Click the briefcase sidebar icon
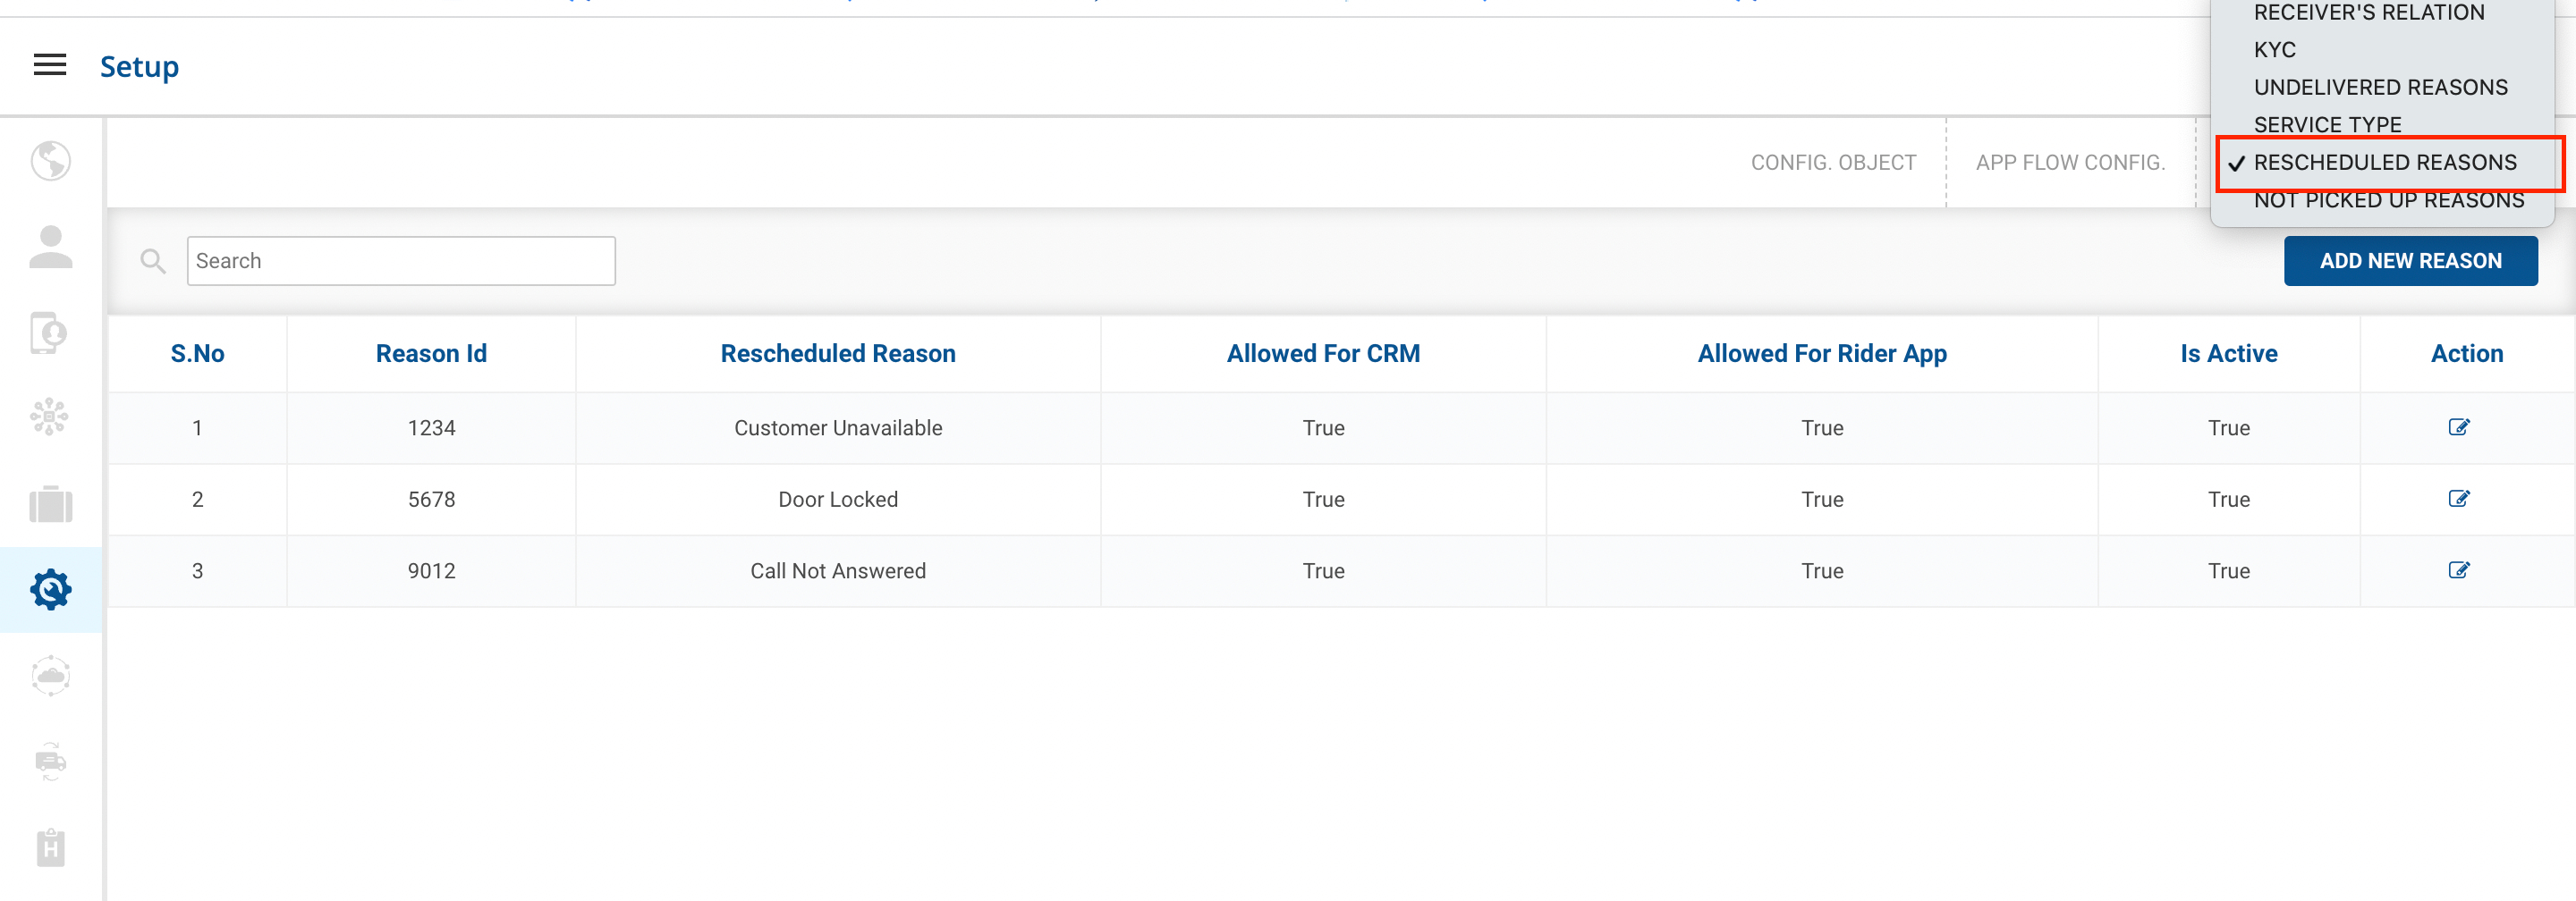The width and height of the screenshot is (2576, 901). [x=50, y=503]
